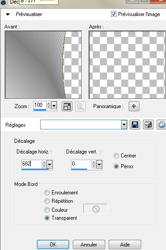Open the Décalage horiz. slider dropdown
This screenshot has width=166, height=250.
[x=50, y=165]
